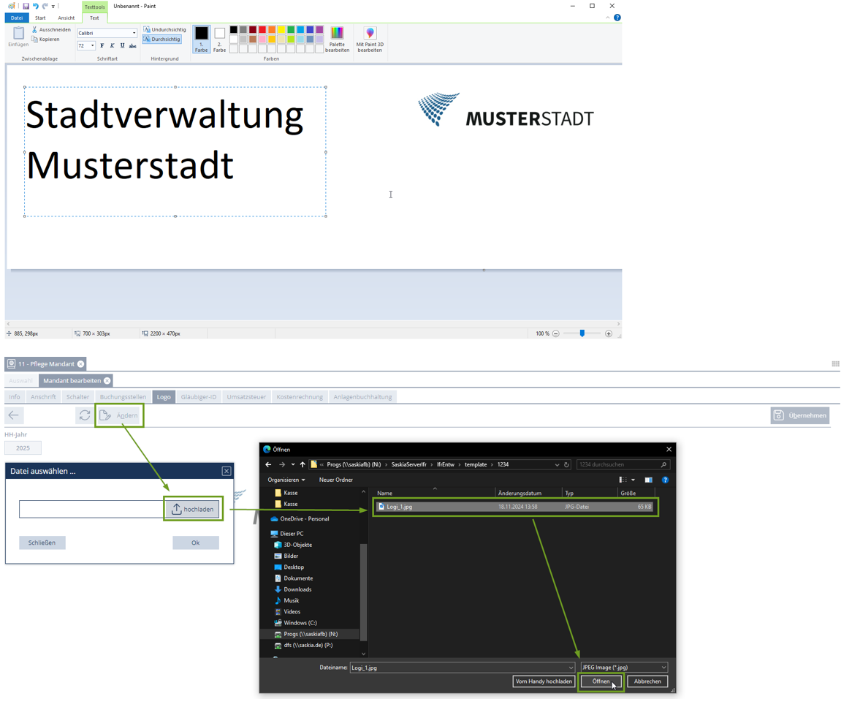Toggle strikethrough text formatting

click(x=132, y=46)
